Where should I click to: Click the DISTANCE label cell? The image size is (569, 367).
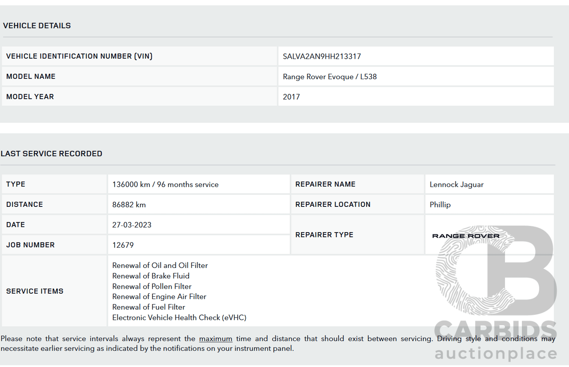coord(54,204)
